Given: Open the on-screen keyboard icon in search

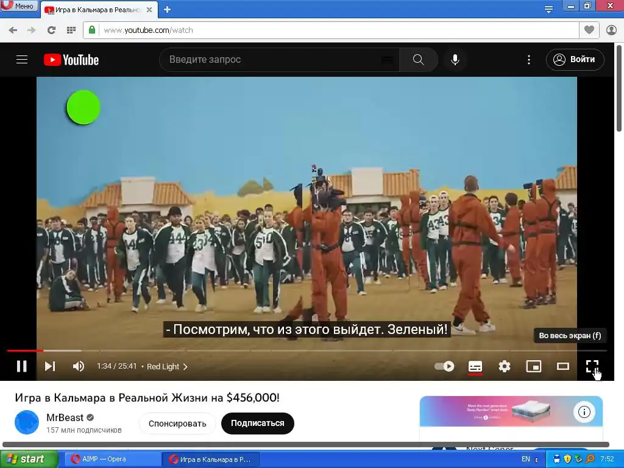Looking at the screenshot, I should [387, 60].
